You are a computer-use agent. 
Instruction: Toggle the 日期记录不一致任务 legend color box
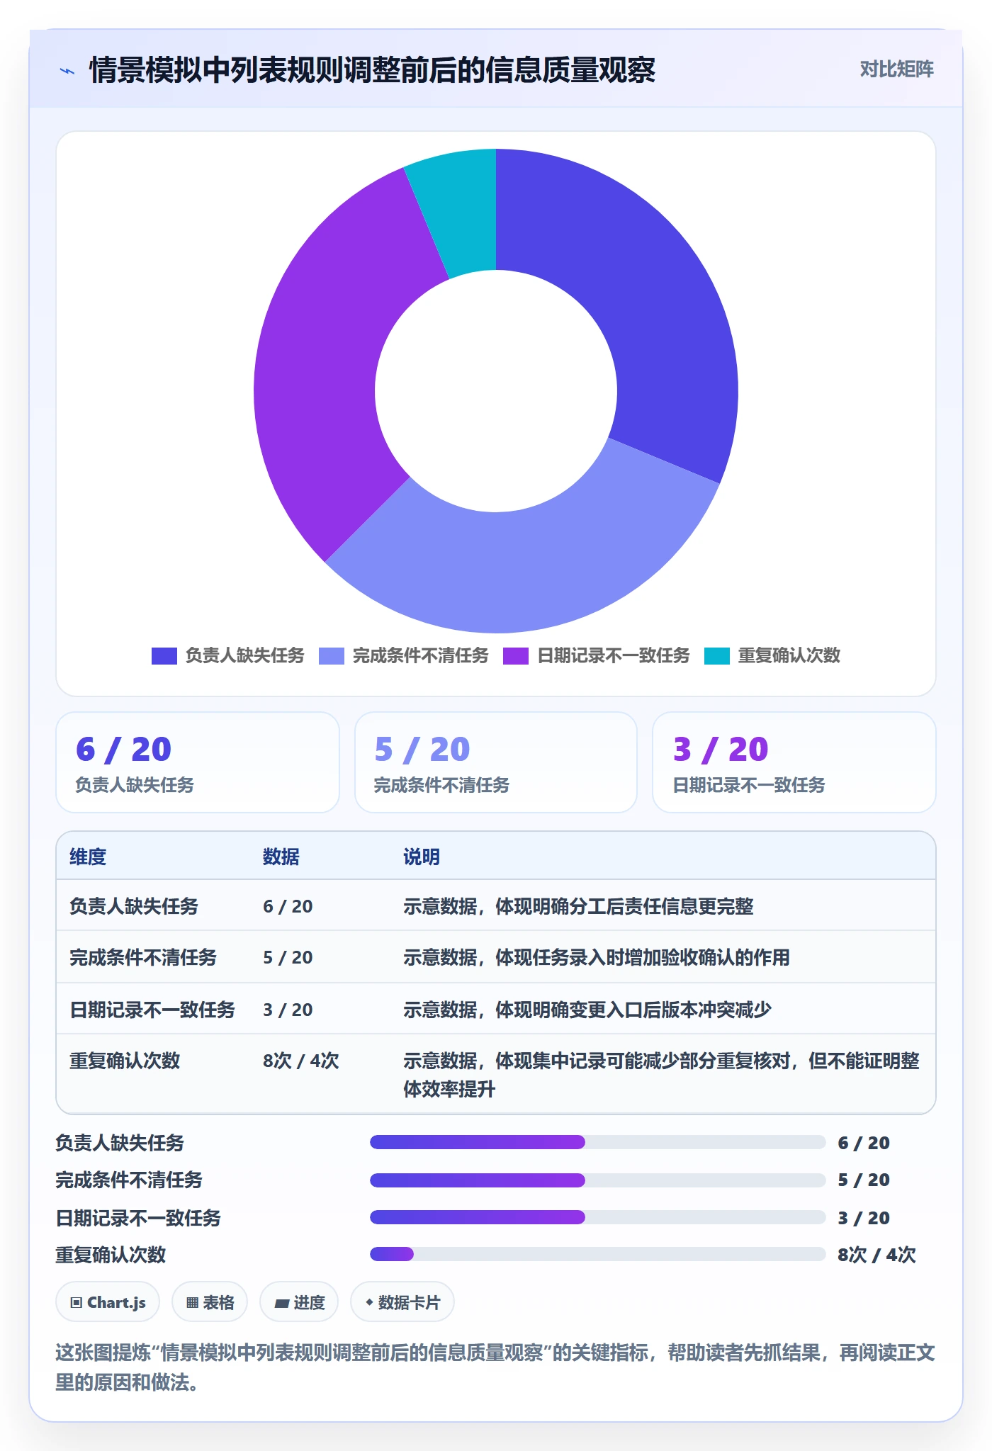[516, 656]
